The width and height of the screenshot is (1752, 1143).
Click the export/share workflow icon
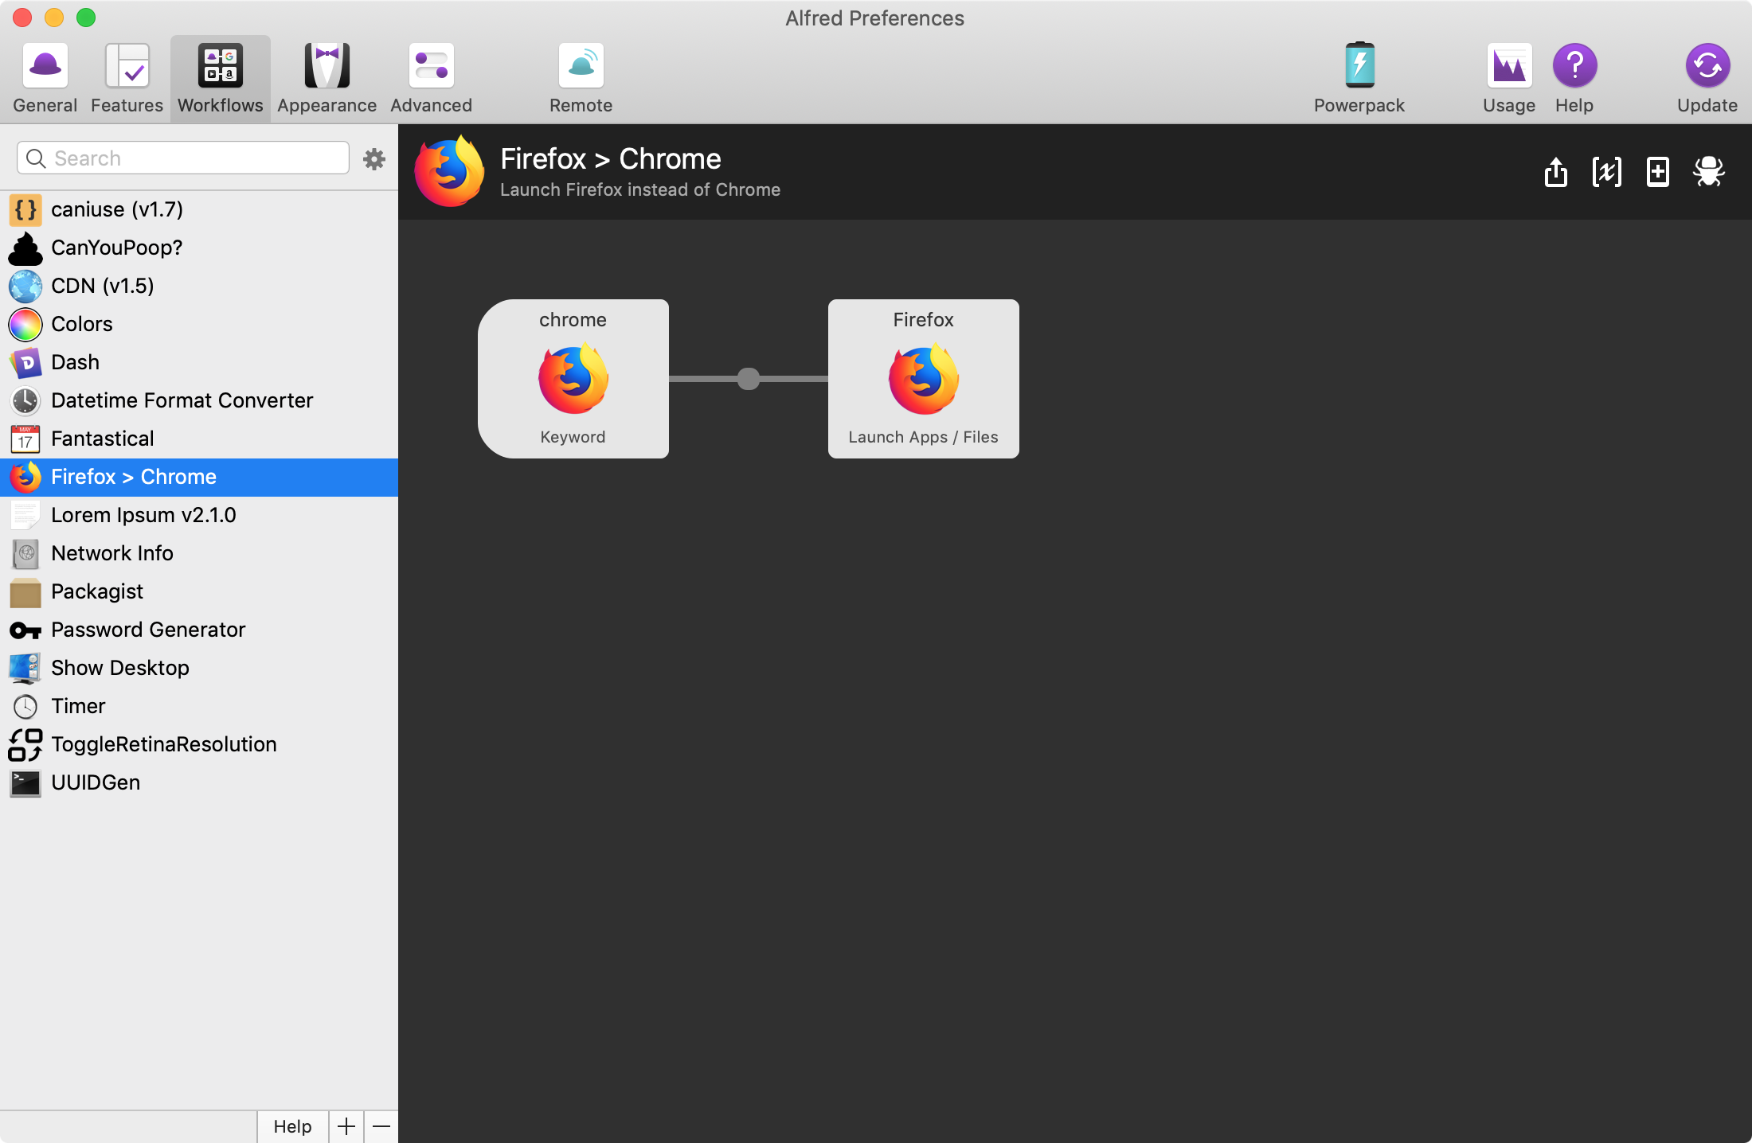point(1556,172)
